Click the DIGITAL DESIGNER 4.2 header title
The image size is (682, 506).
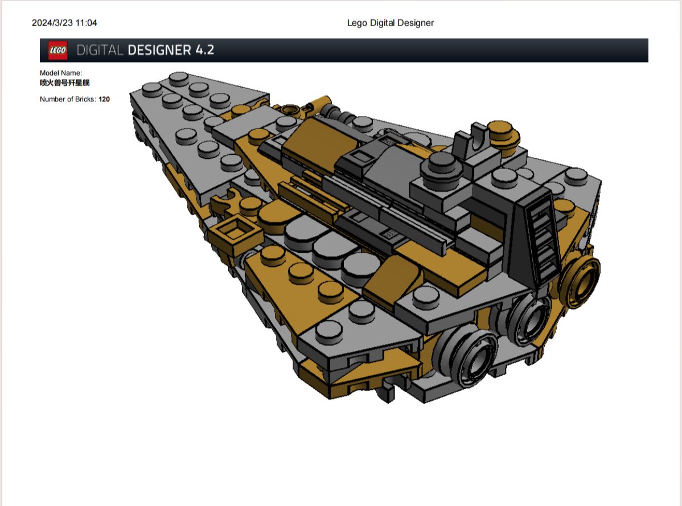point(145,50)
